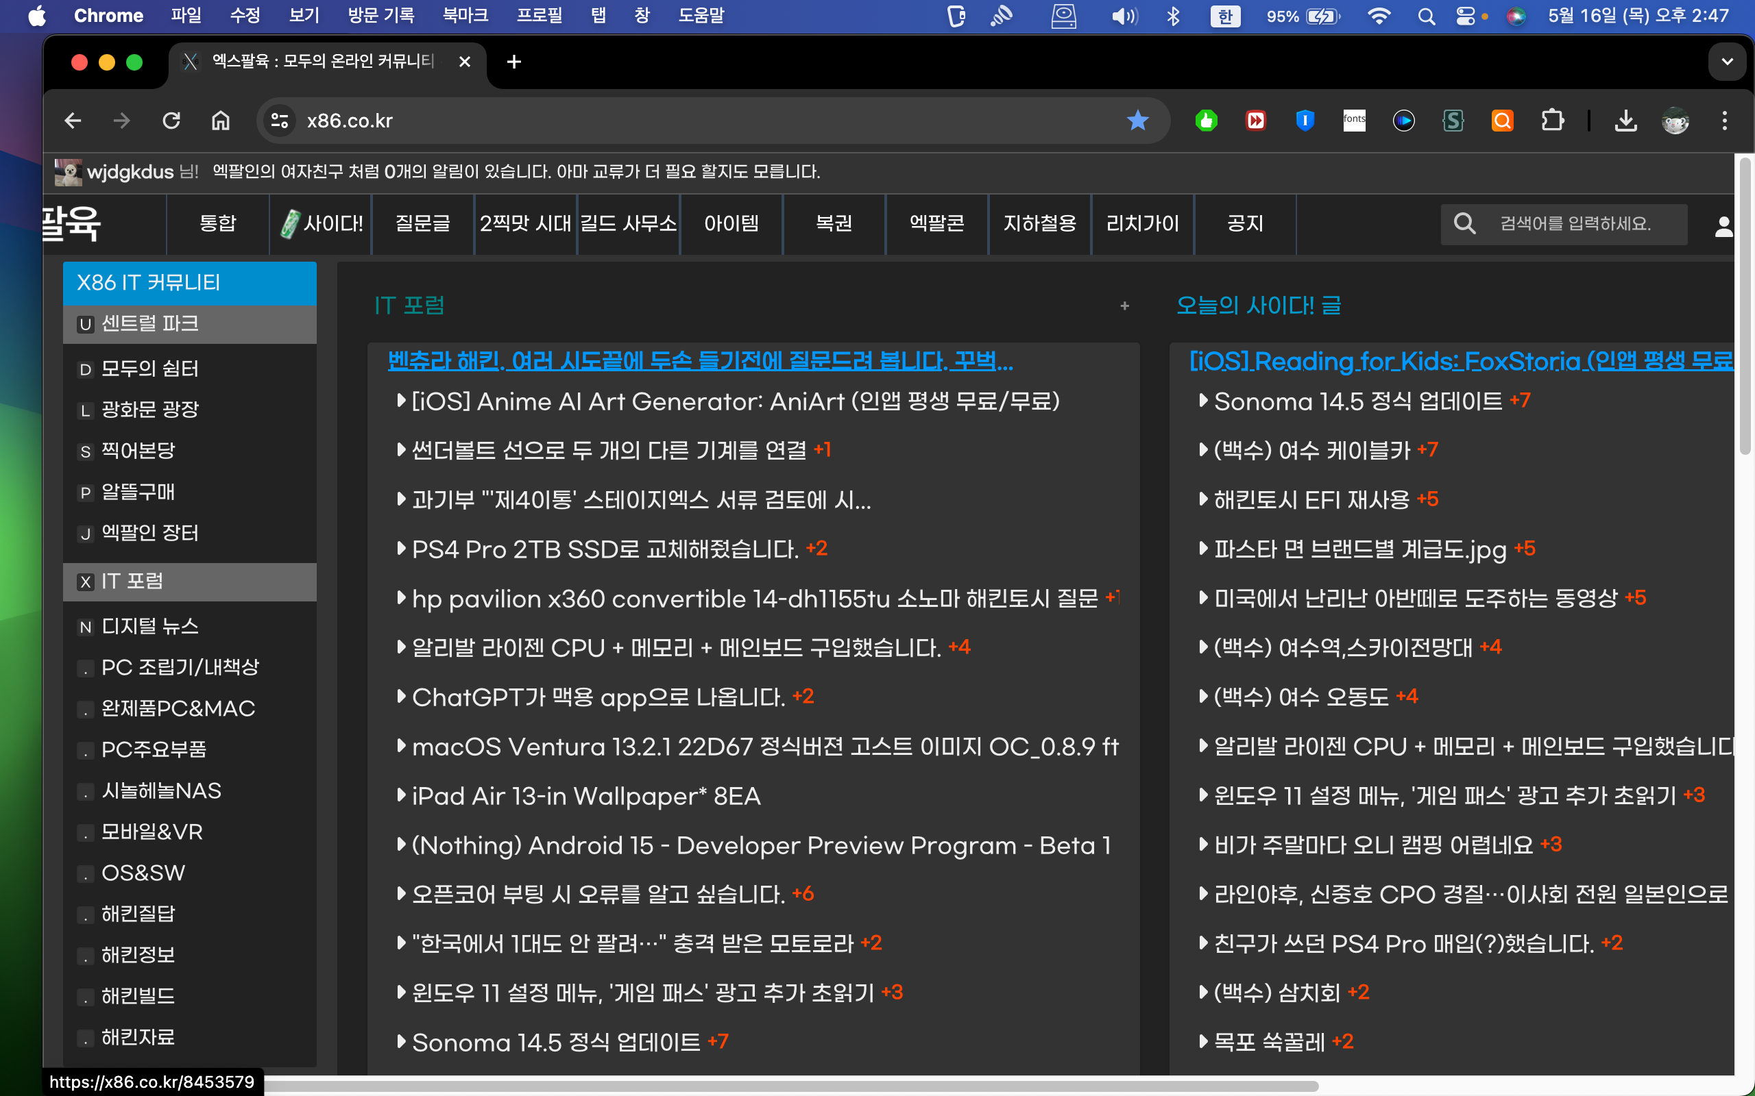This screenshot has width=1755, height=1096.
Task: Open the blue play-button extension
Action: point(1404,121)
